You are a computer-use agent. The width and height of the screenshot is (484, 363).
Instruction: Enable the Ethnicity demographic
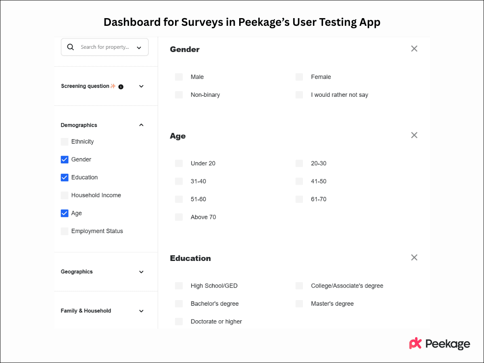(x=65, y=142)
